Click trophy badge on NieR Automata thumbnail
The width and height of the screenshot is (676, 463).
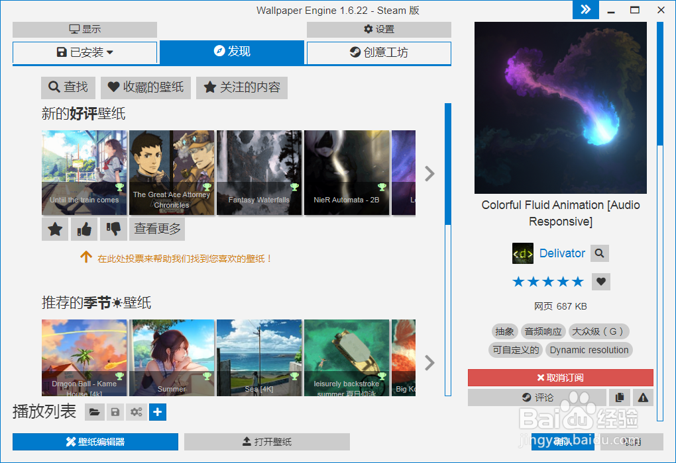pos(382,187)
